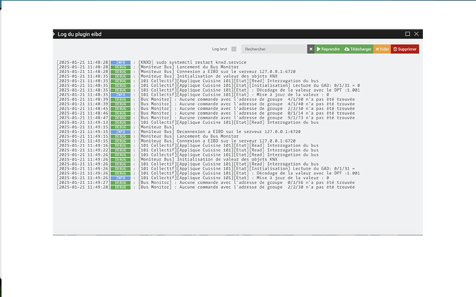Clear the search field with the X icon
476x297 pixels.
click(310, 49)
